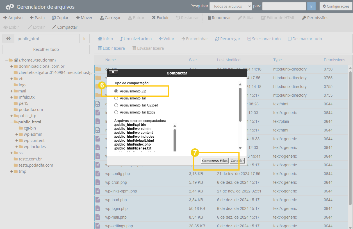The width and height of the screenshot is (353, 229).
Task: Go Um nível acima
Action: tap(136, 39)
